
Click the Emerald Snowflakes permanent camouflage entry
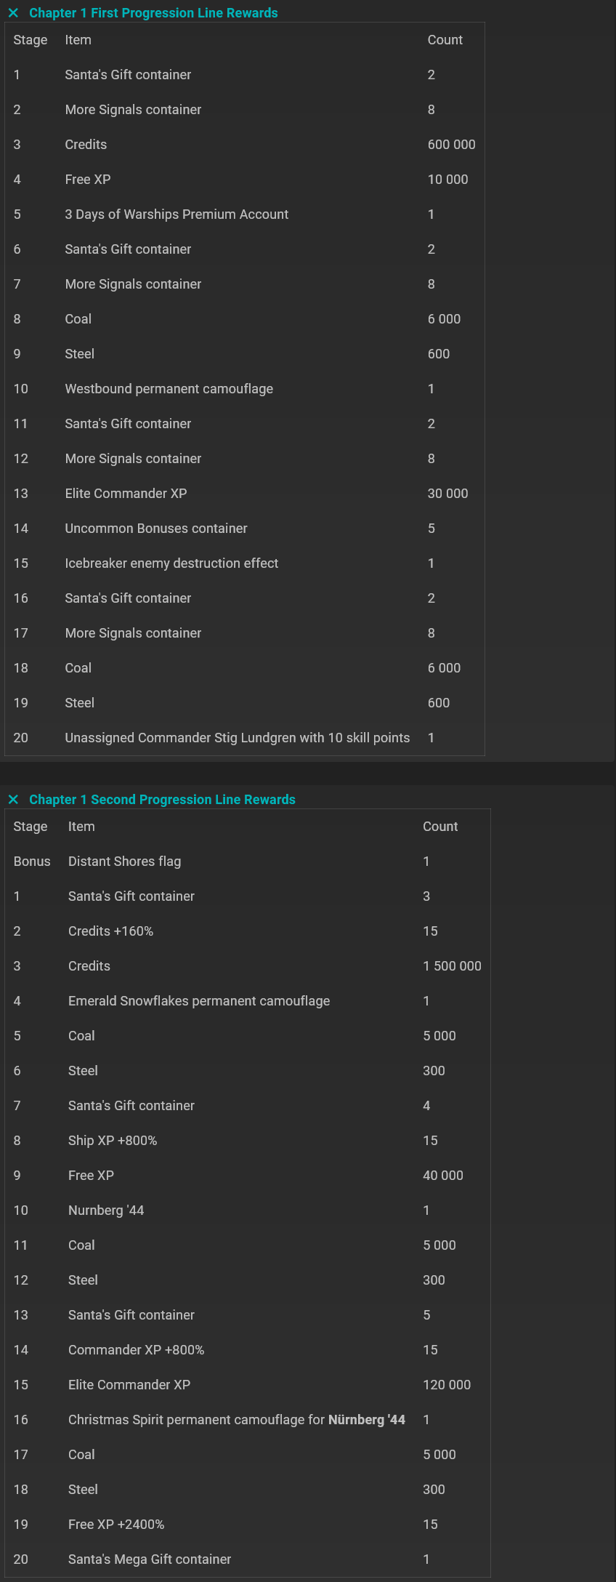(x=198, y=1000)
